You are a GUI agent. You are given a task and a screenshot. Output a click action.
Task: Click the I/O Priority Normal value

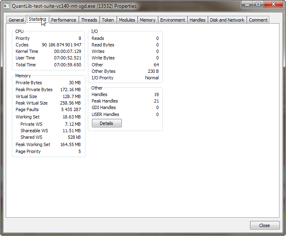pyautogui.click(x=152, y=78)
